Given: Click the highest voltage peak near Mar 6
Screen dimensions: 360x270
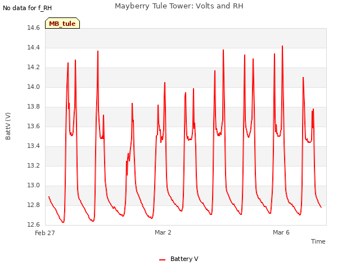Looking at the screenshot, I should (282, 46).
